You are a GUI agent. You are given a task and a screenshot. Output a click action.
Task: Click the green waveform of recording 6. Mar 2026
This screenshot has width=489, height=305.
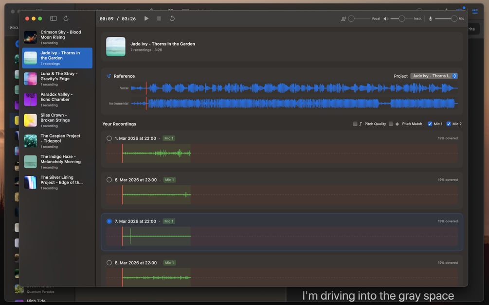click(x=156, y=195)
